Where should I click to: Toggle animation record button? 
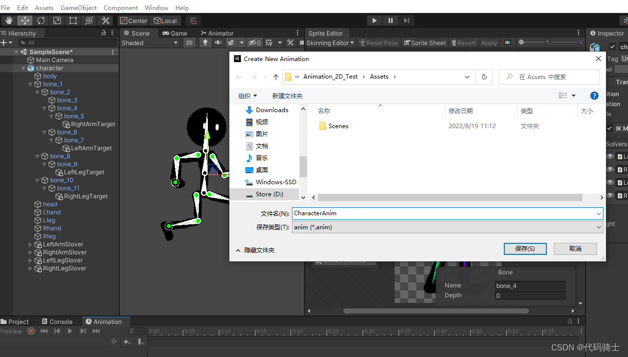click(x=31, y=331)
